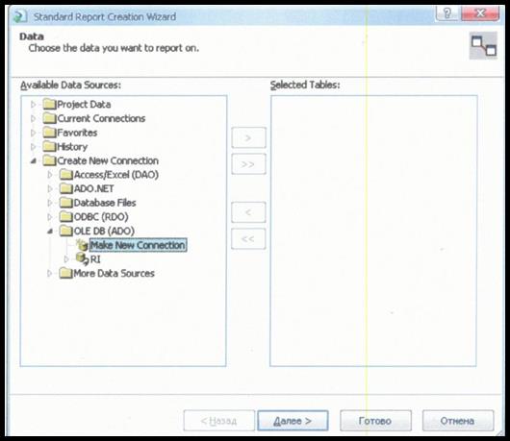Viewport: 510px width, 441px height.
Task: Expand the ODBC (RDO) node
Action: (x=50, y=217)
